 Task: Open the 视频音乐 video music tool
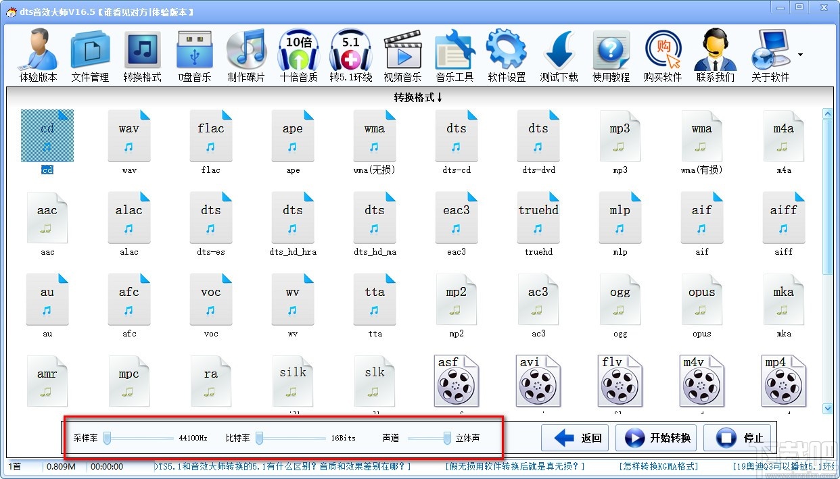coord(402,54)
